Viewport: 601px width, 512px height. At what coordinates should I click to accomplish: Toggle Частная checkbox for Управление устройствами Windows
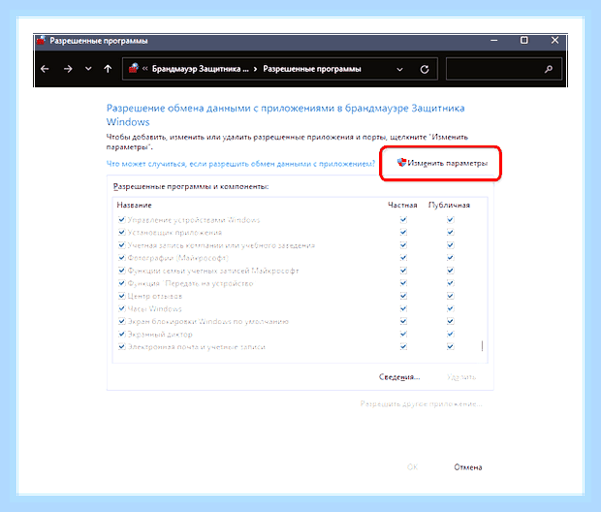coord(403,220)
